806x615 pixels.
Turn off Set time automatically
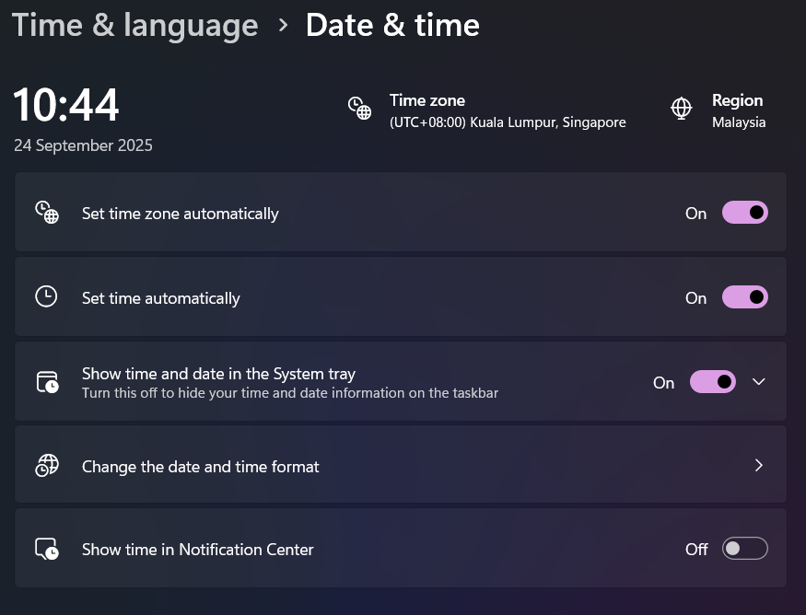(744, 296)
